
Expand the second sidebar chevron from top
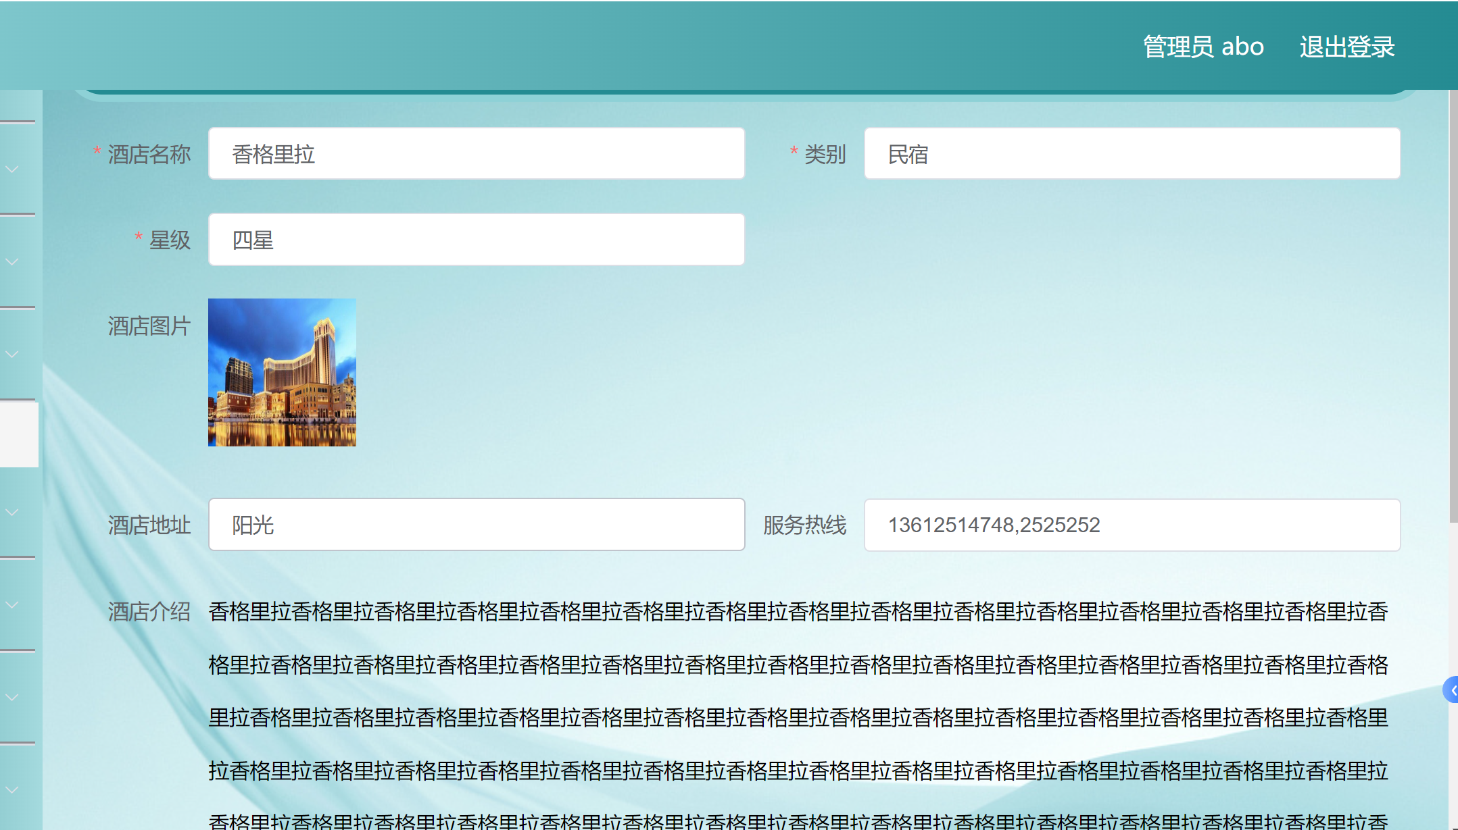[12, 261]
